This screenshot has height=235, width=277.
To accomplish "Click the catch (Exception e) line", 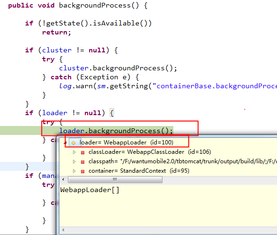I will (90, 77).
